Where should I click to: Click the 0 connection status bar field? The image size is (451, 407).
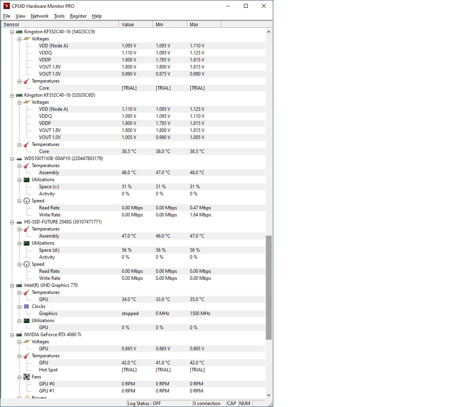(209, 403)
